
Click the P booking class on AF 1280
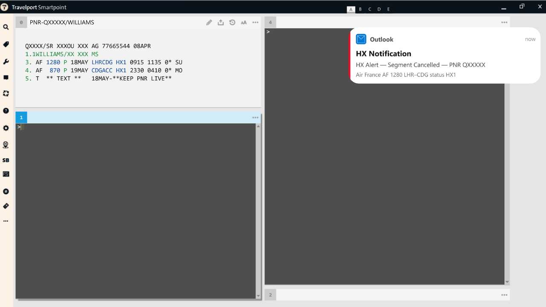(x=65, y=62)
